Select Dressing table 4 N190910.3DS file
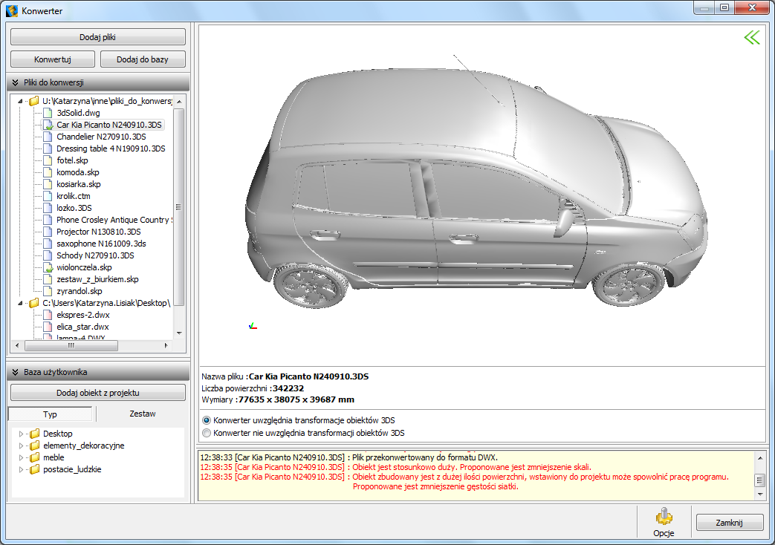The width and height of the screenshot is (775, 545). 111,149
